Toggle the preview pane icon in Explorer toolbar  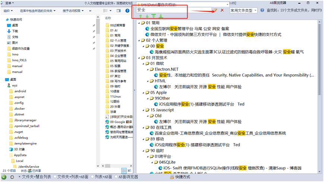pos(118,11)
